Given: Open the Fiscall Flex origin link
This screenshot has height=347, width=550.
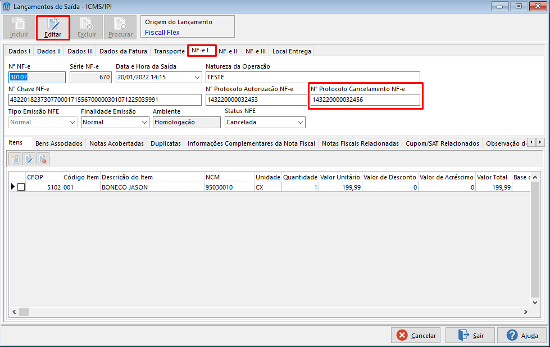Looking at the screenshot, I should tap(162, 32).
